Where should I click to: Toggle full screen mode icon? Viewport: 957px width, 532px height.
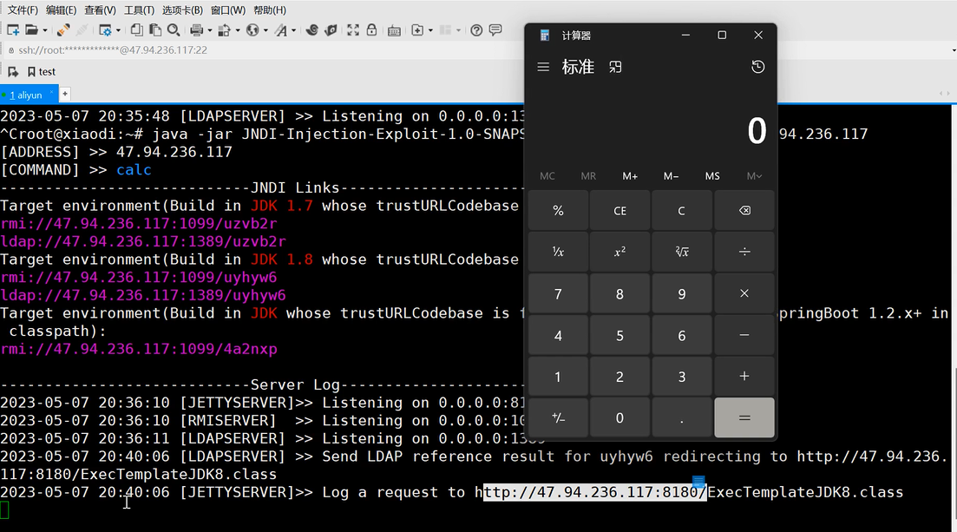point(353,30)
